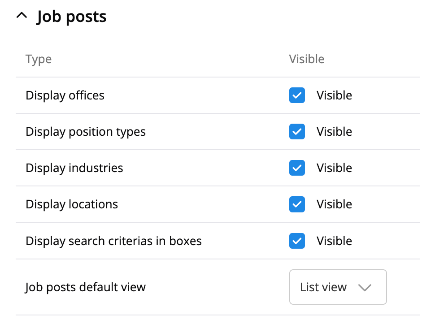This screenshot has height=328, width=435.
Task: Select the Display industries row label
Action: coord(74,168)
